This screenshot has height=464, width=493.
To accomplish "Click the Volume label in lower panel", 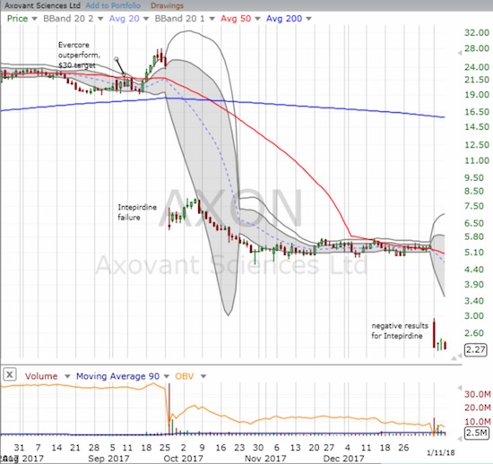I will pyautogui.click(x=41, y=376).
